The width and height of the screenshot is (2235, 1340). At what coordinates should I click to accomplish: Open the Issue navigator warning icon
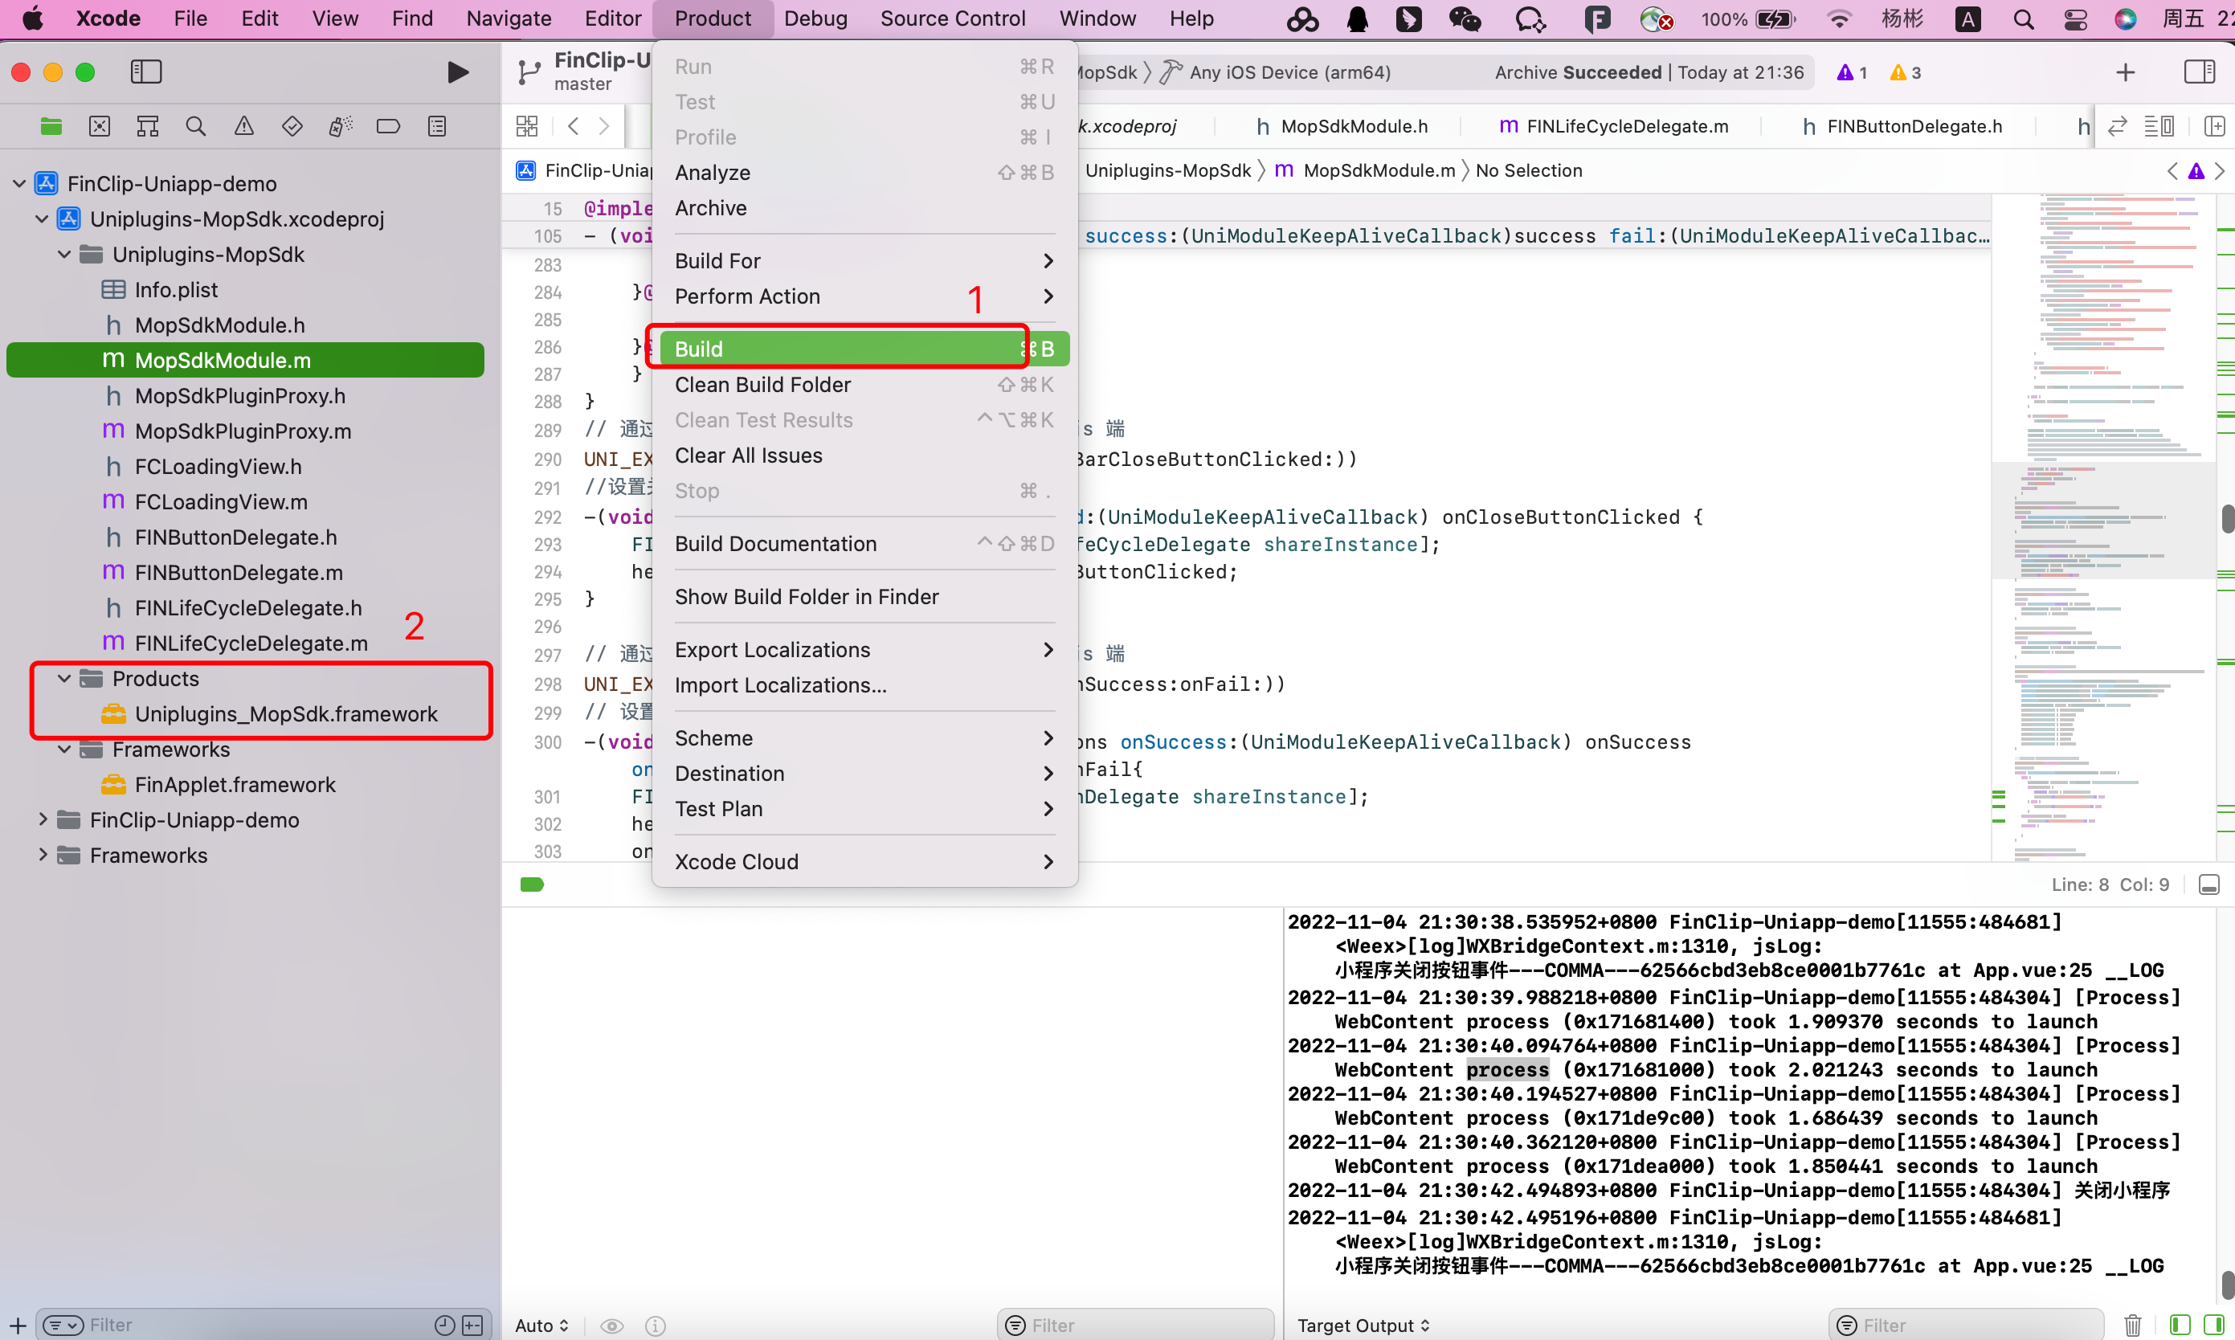[x=243, y=126]
